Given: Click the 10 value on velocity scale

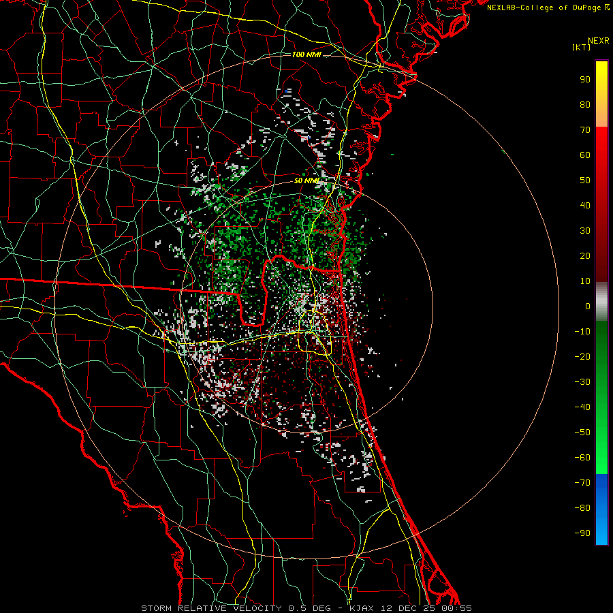Looking at the screenshot, I should pos(585,281).
